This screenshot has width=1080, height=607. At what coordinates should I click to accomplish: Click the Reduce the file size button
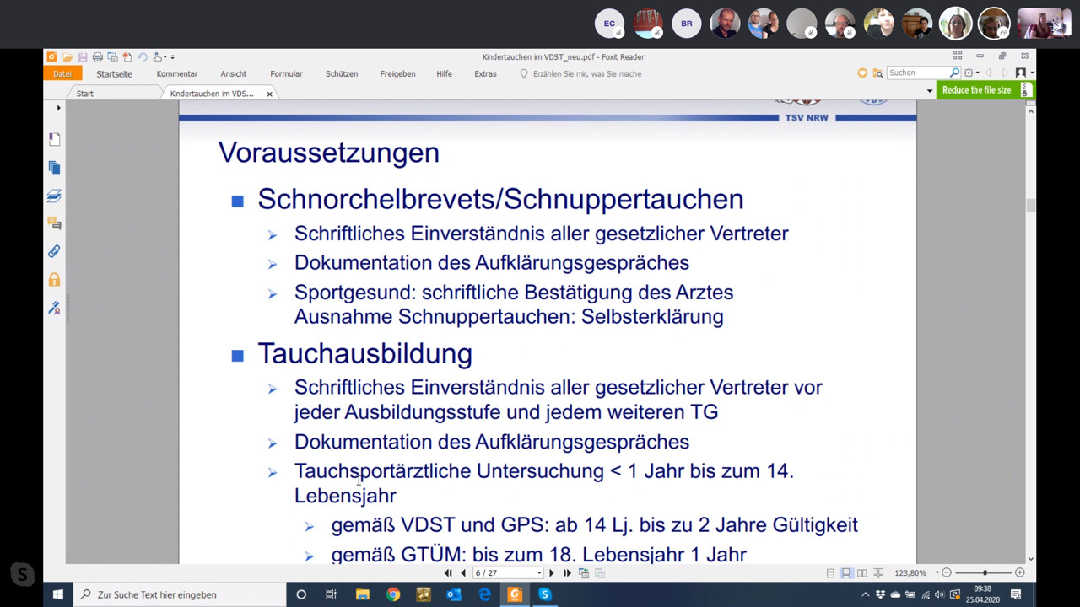pos(976,90)
